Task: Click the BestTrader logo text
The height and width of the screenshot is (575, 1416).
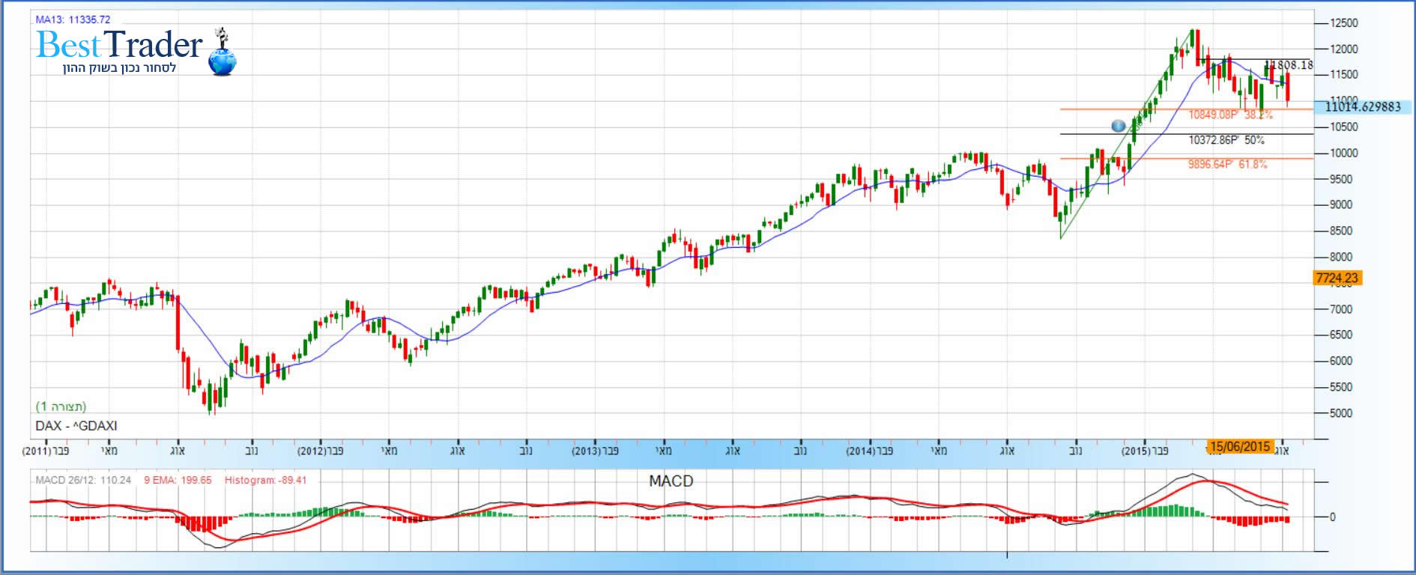Action: tap(120, 46)
